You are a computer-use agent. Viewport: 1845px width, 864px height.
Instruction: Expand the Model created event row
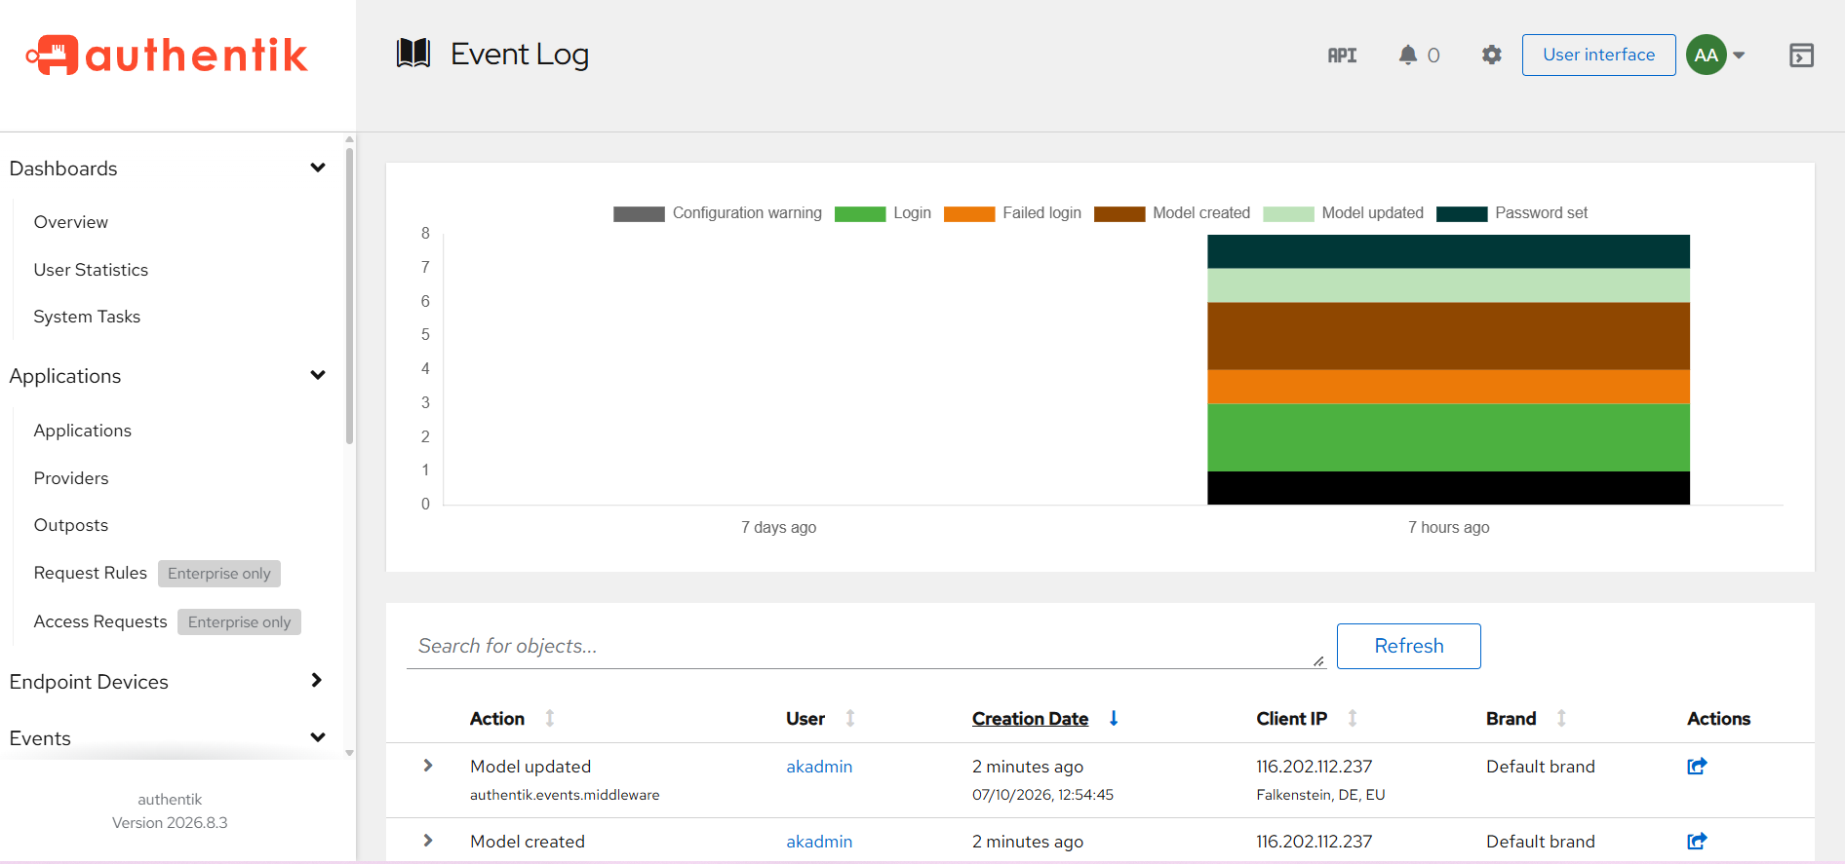click(x=428, y=841)
